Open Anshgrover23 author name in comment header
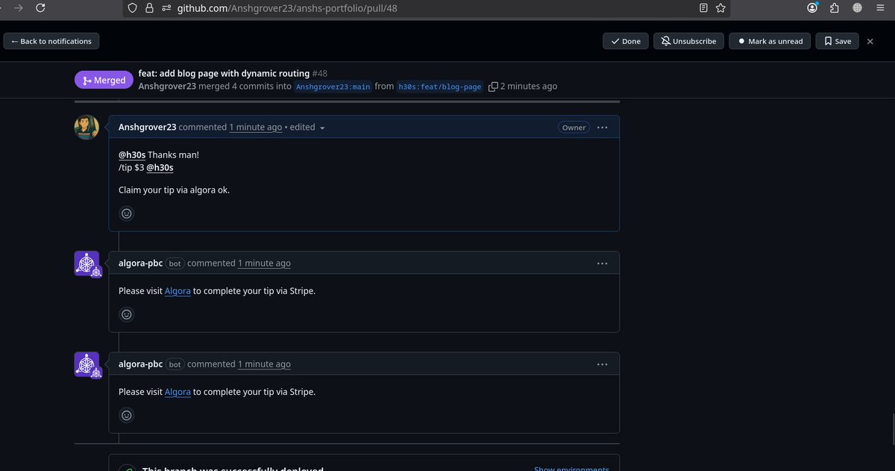895x471 pixels. point(147,127)
